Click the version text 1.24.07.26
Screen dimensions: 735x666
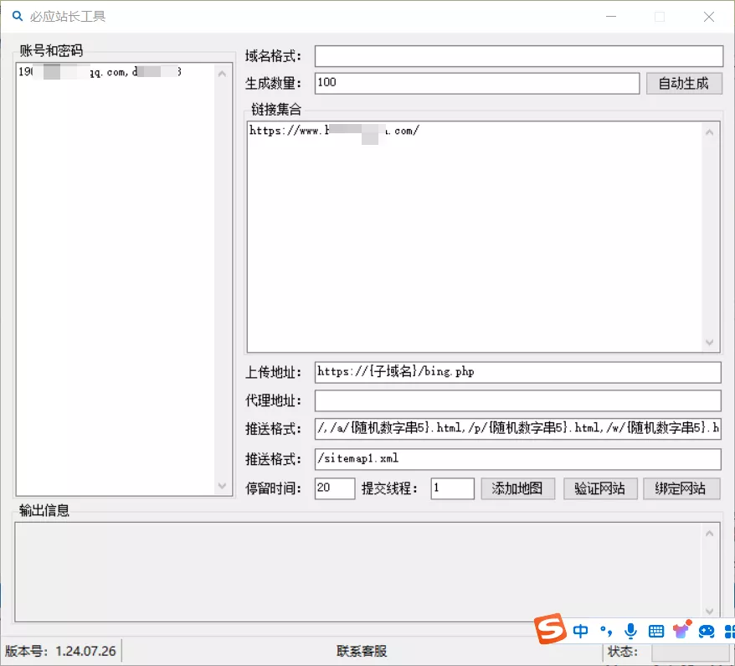click(85, 651)
